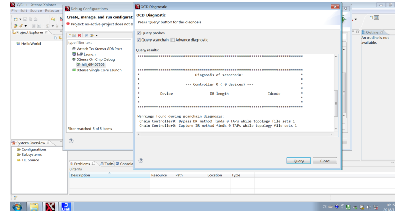The height and width of the screenshot is (211, 395).
Task: Sort Problems by Description column header
Action: (x=109, y=175)
